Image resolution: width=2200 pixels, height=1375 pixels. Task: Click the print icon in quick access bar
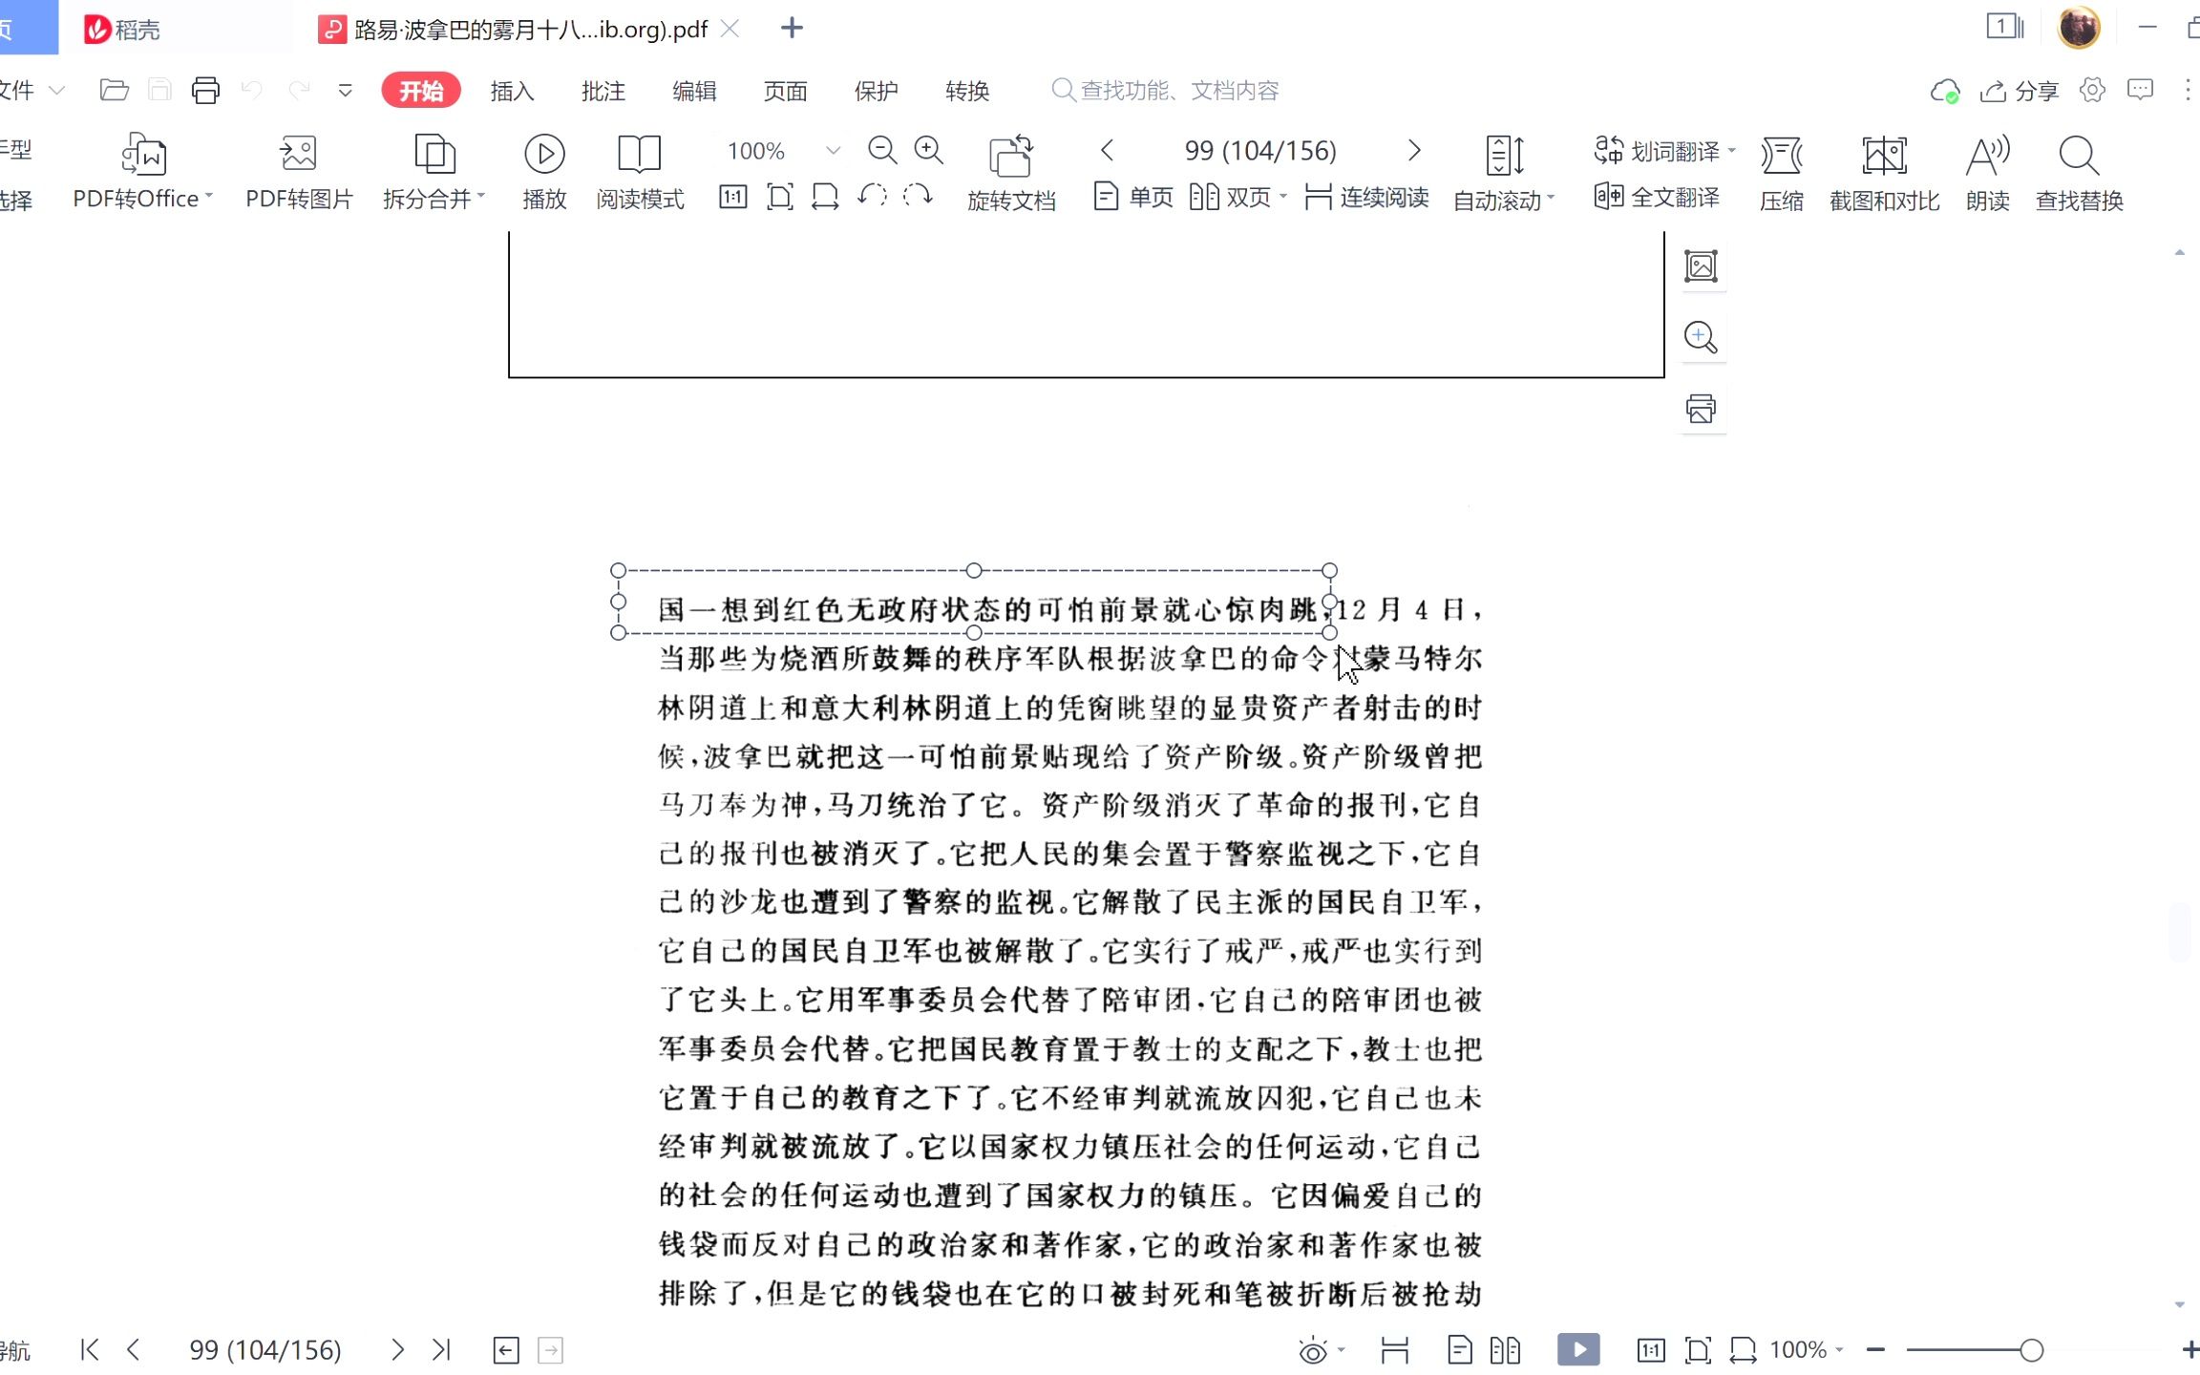pos(205,91)
